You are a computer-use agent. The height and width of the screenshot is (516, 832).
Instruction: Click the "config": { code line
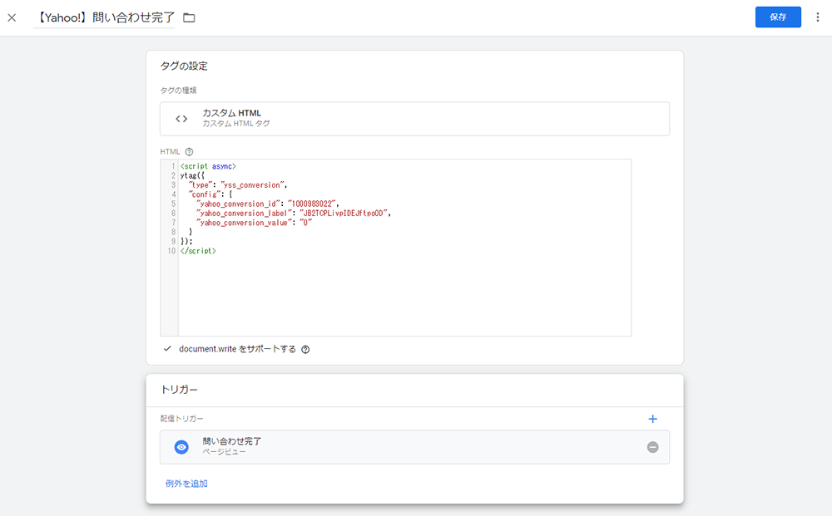click(x=210, y=194)
